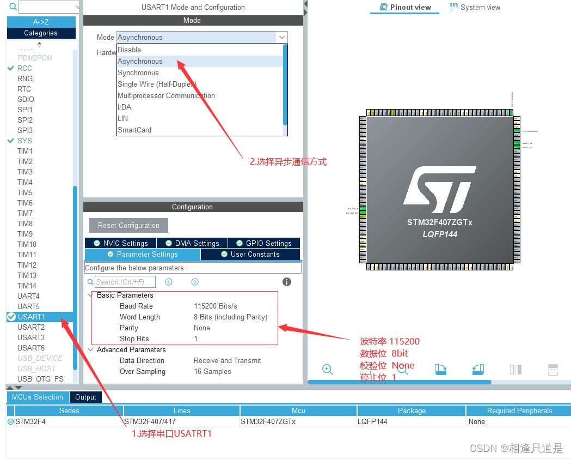Go to next parameter search result

pos(195,282)
